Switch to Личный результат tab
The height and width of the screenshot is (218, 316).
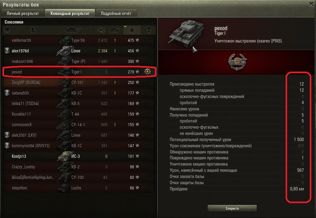tap(23, 13)
